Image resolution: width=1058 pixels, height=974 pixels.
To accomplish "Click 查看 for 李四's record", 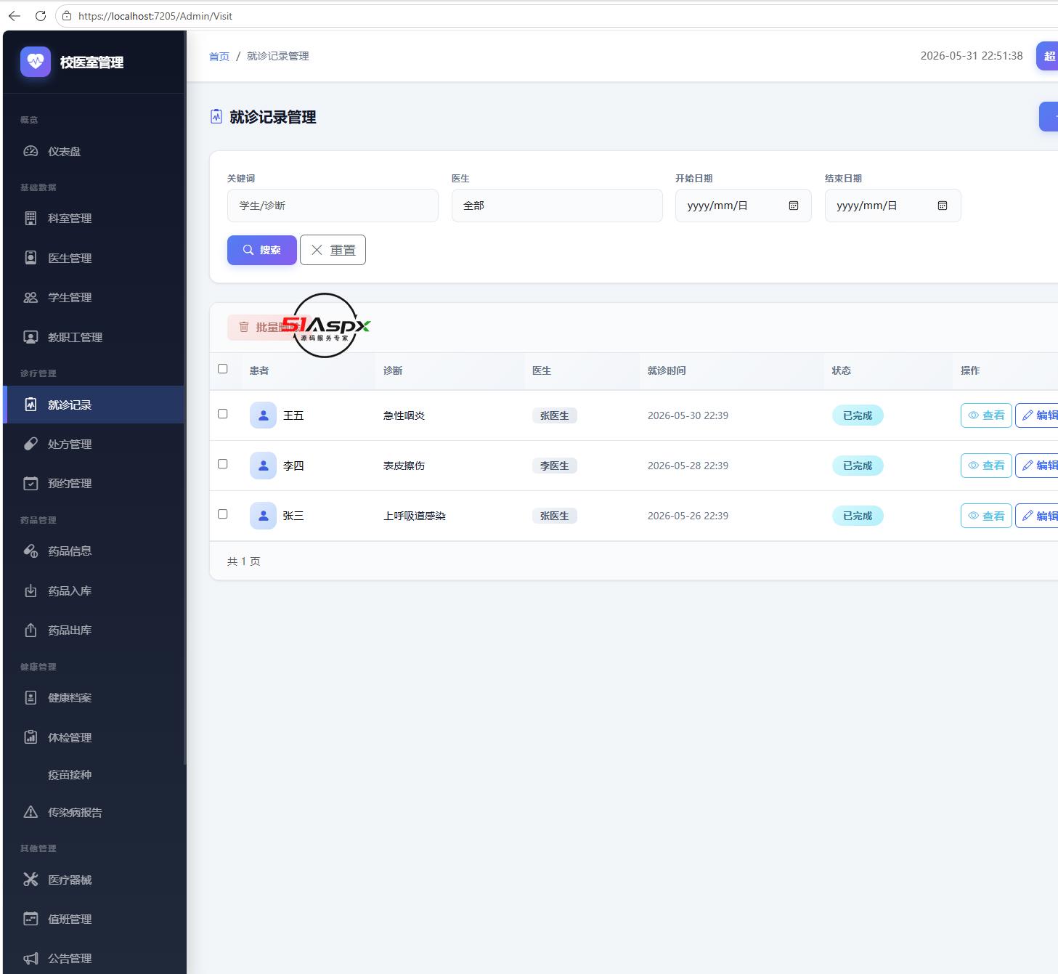I will pyautogui.click(x=986, y=466).
